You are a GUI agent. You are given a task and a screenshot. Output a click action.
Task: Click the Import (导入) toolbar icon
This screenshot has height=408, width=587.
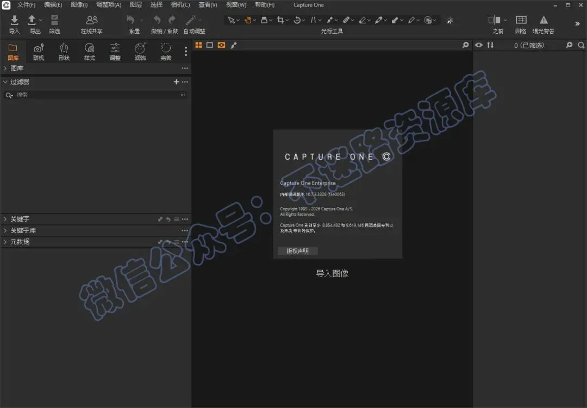[14, 20]
